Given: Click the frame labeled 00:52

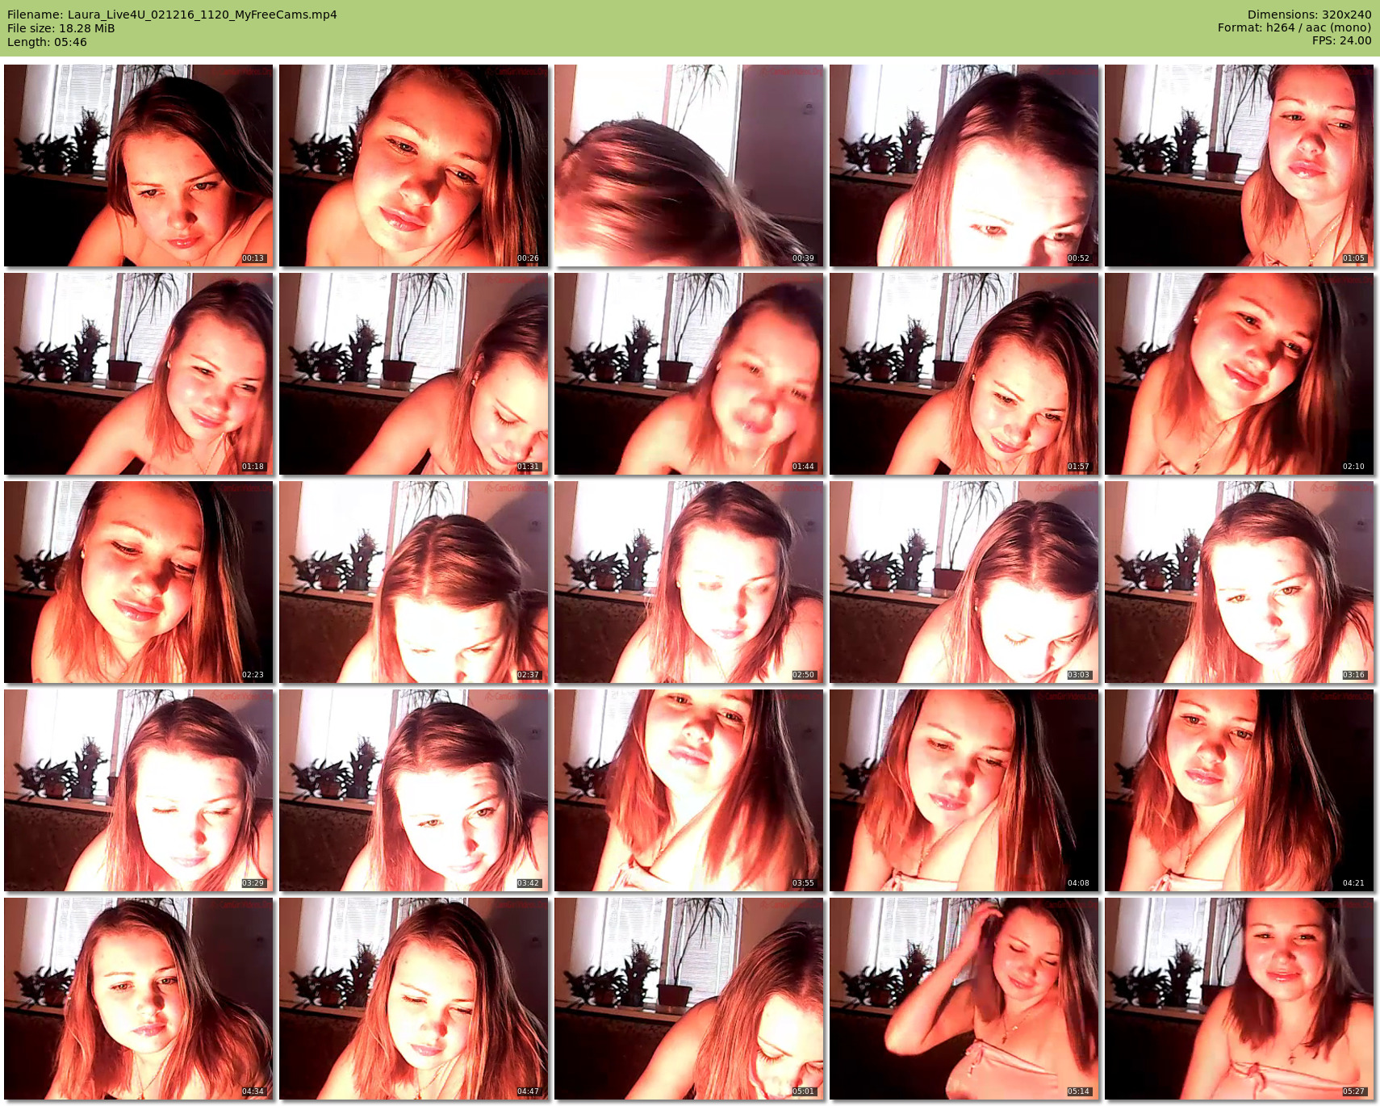Looking at the screenshot, I should point(964,165).
